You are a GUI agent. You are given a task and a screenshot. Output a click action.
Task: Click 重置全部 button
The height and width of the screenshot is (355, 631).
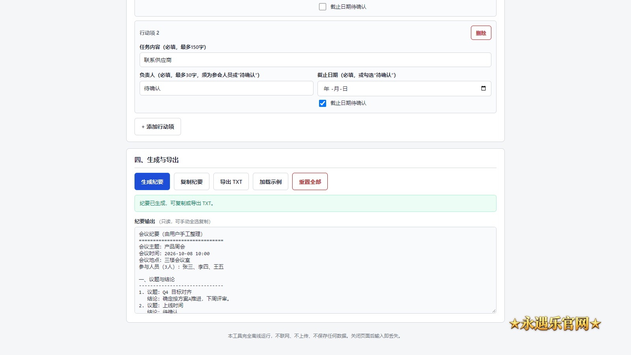tap(310, 181)
